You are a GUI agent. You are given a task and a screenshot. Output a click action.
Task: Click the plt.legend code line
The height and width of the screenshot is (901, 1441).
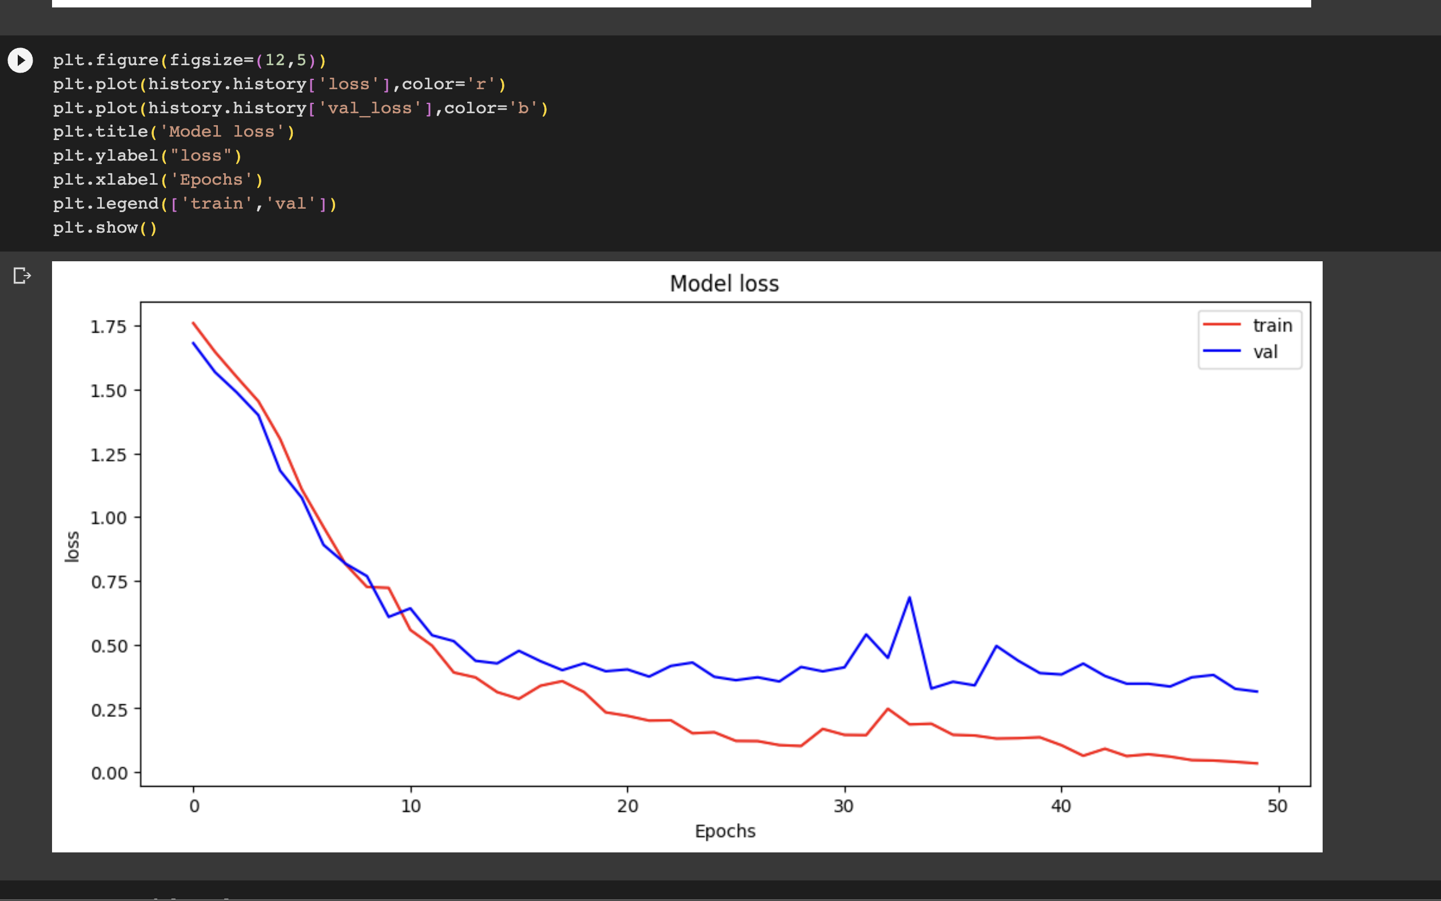point(195,204)
